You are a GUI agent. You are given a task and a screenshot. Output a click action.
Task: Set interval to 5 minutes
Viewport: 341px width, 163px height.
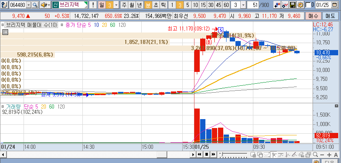point(188,5)
